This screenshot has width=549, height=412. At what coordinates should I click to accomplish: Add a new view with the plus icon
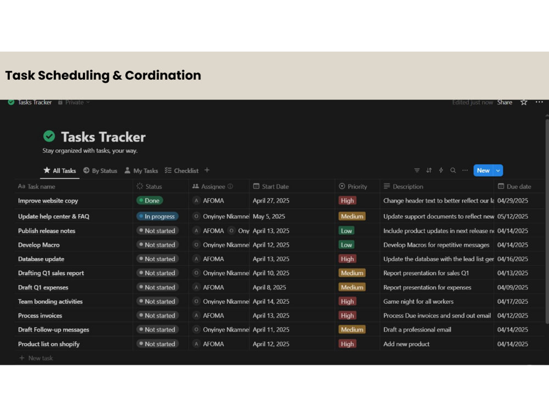(x=207, y=170)
